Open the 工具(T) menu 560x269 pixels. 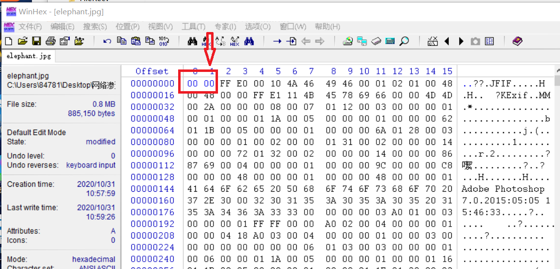193,27
